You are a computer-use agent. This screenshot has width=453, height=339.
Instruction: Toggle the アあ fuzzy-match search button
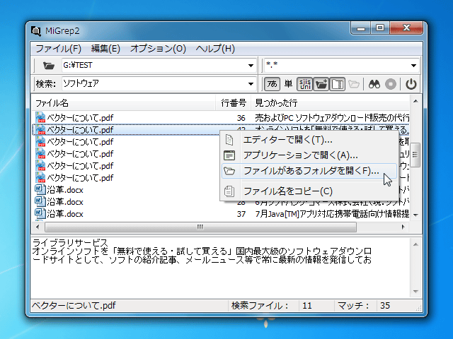[272, 84]
